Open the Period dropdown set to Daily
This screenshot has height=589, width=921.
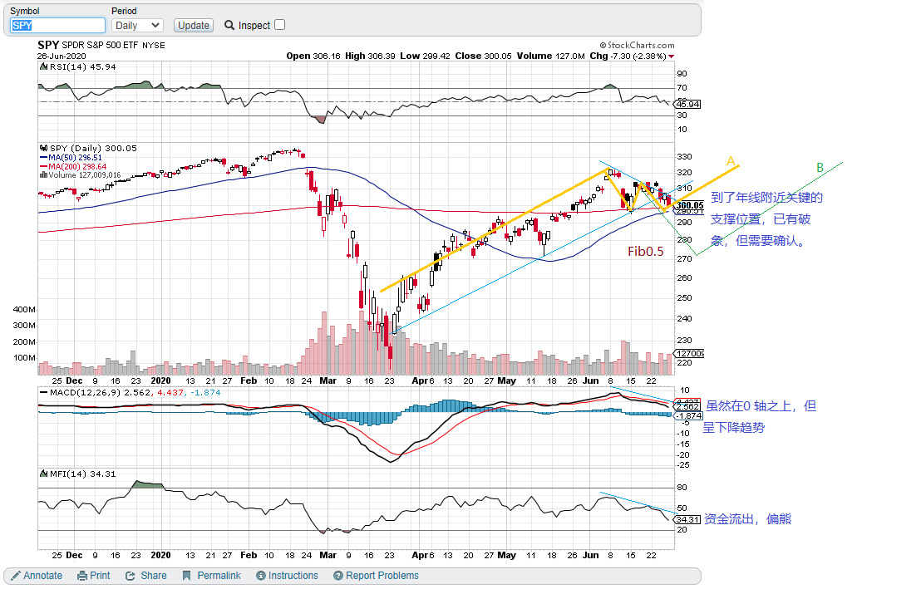click(x=137, y=25)
